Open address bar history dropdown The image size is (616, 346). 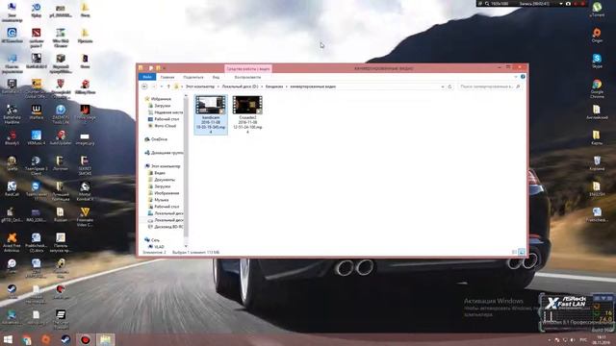click(x=443, y=86)
